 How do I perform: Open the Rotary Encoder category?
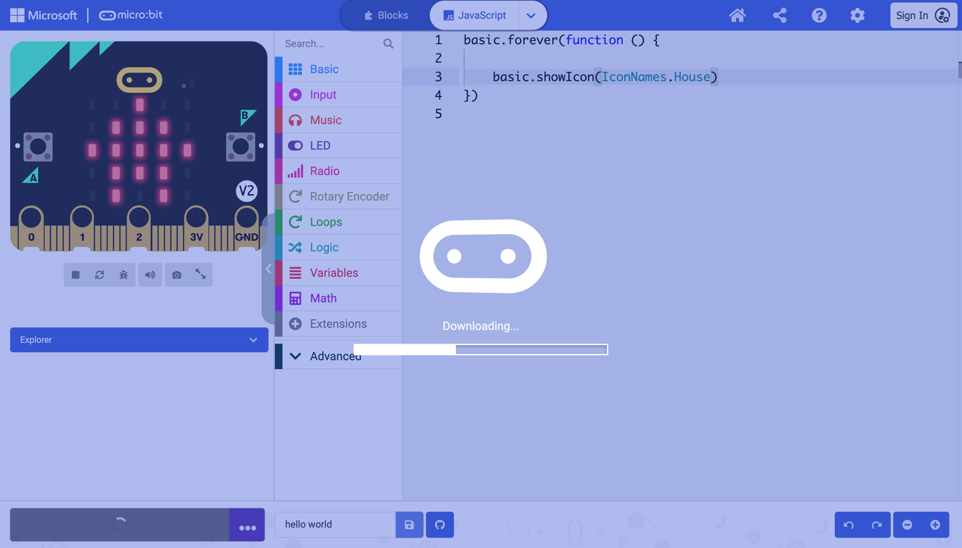tap(338, 196)
